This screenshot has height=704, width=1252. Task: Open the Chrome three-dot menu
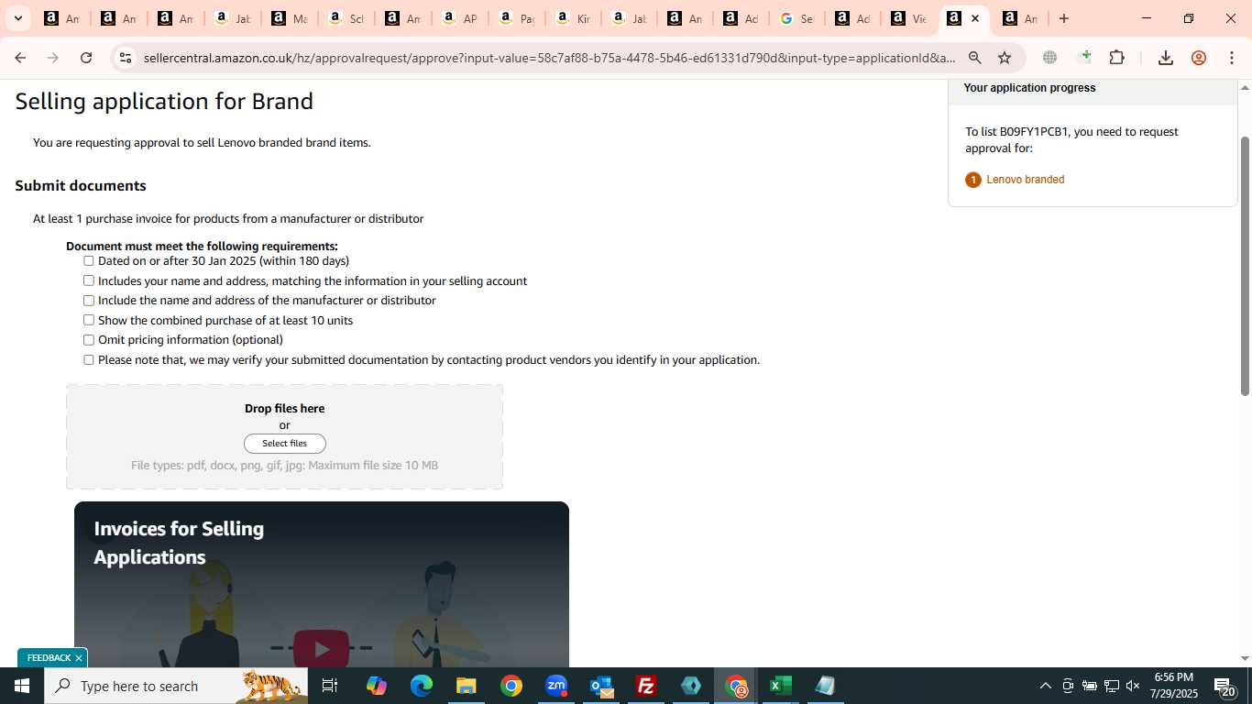pyautogui.click(x=1231, y=58)
